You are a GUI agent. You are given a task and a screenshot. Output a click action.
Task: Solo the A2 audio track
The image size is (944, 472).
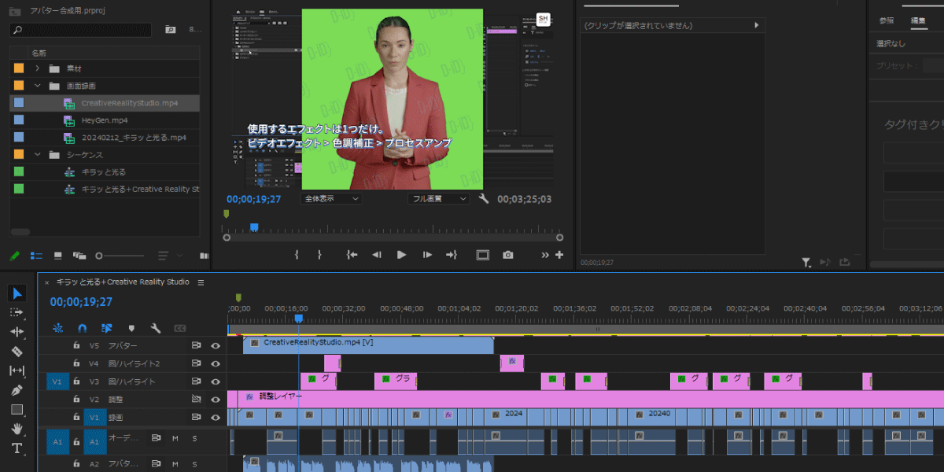click(194, 463)
